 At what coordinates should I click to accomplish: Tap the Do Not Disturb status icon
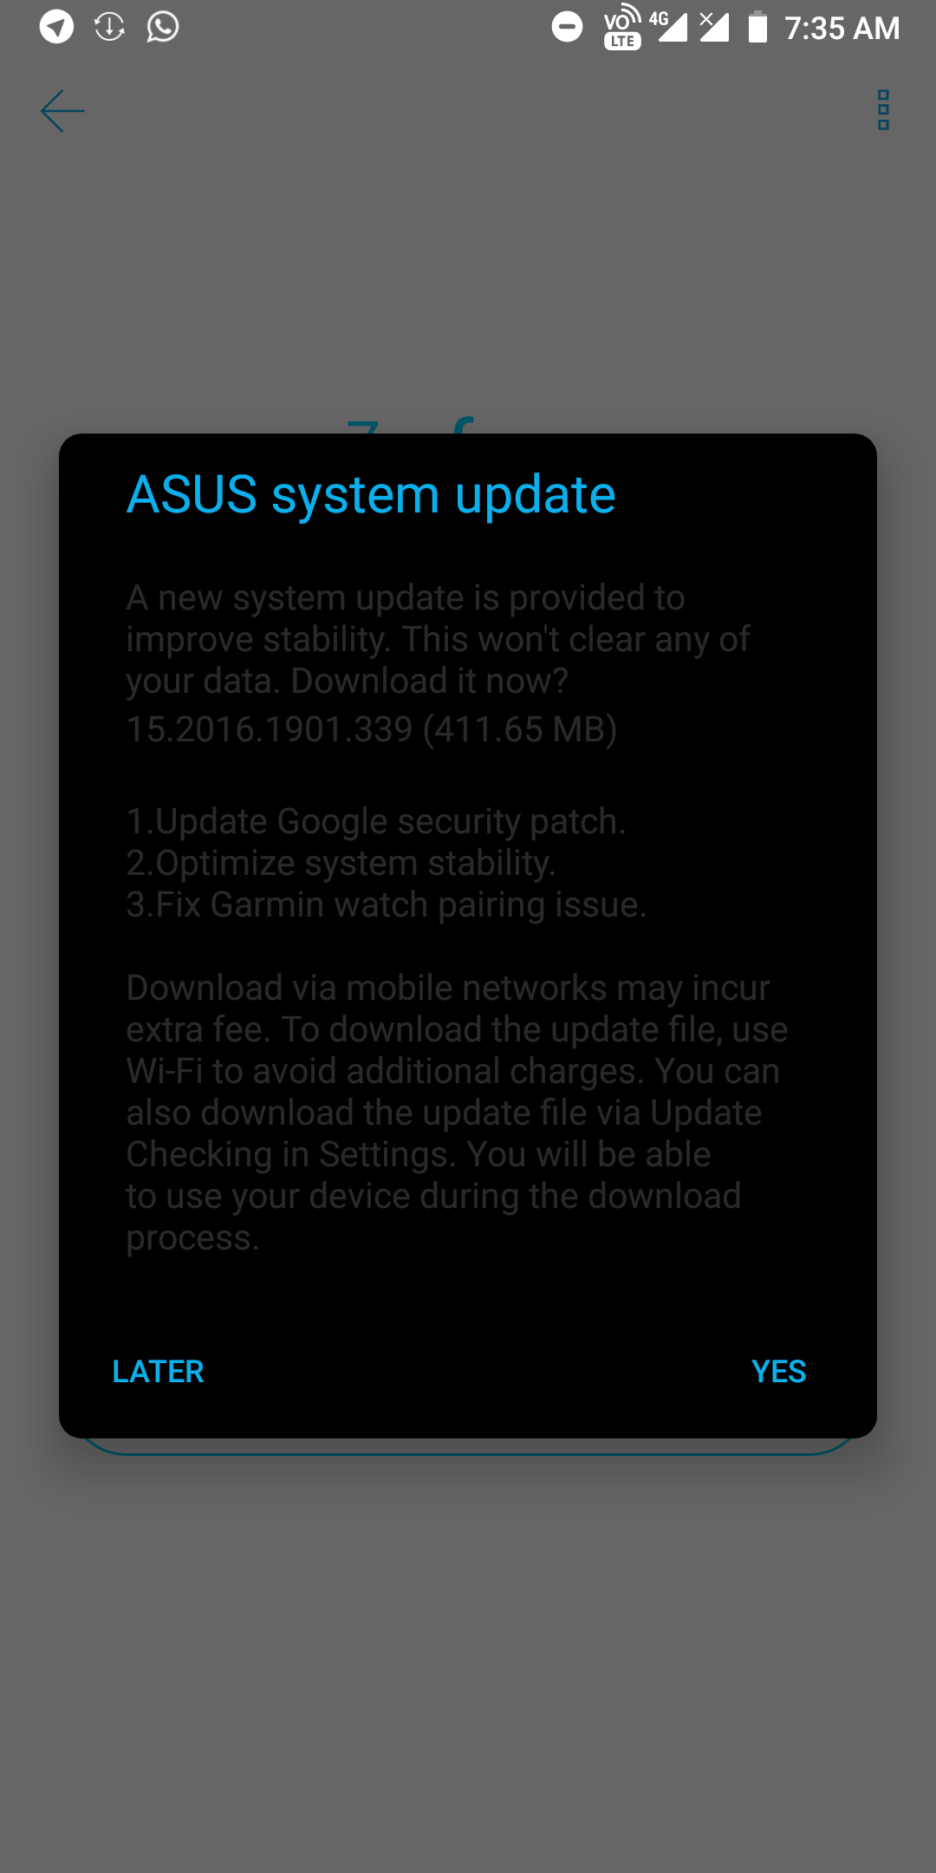(x=568, y=27)
